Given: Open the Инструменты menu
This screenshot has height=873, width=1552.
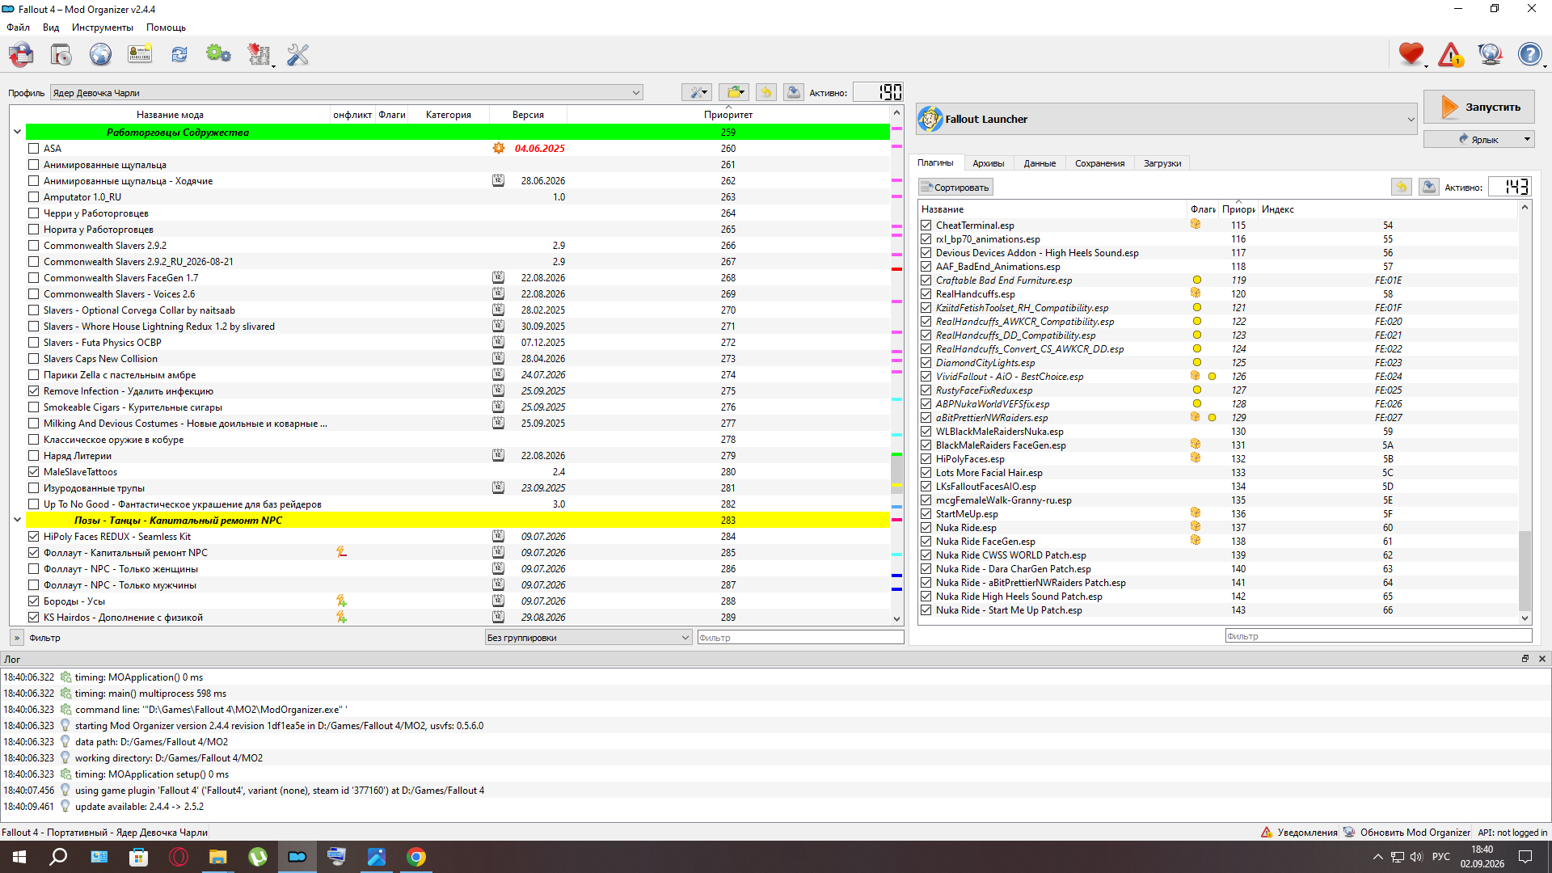Looking at the screenshot, I should point(102,27).
